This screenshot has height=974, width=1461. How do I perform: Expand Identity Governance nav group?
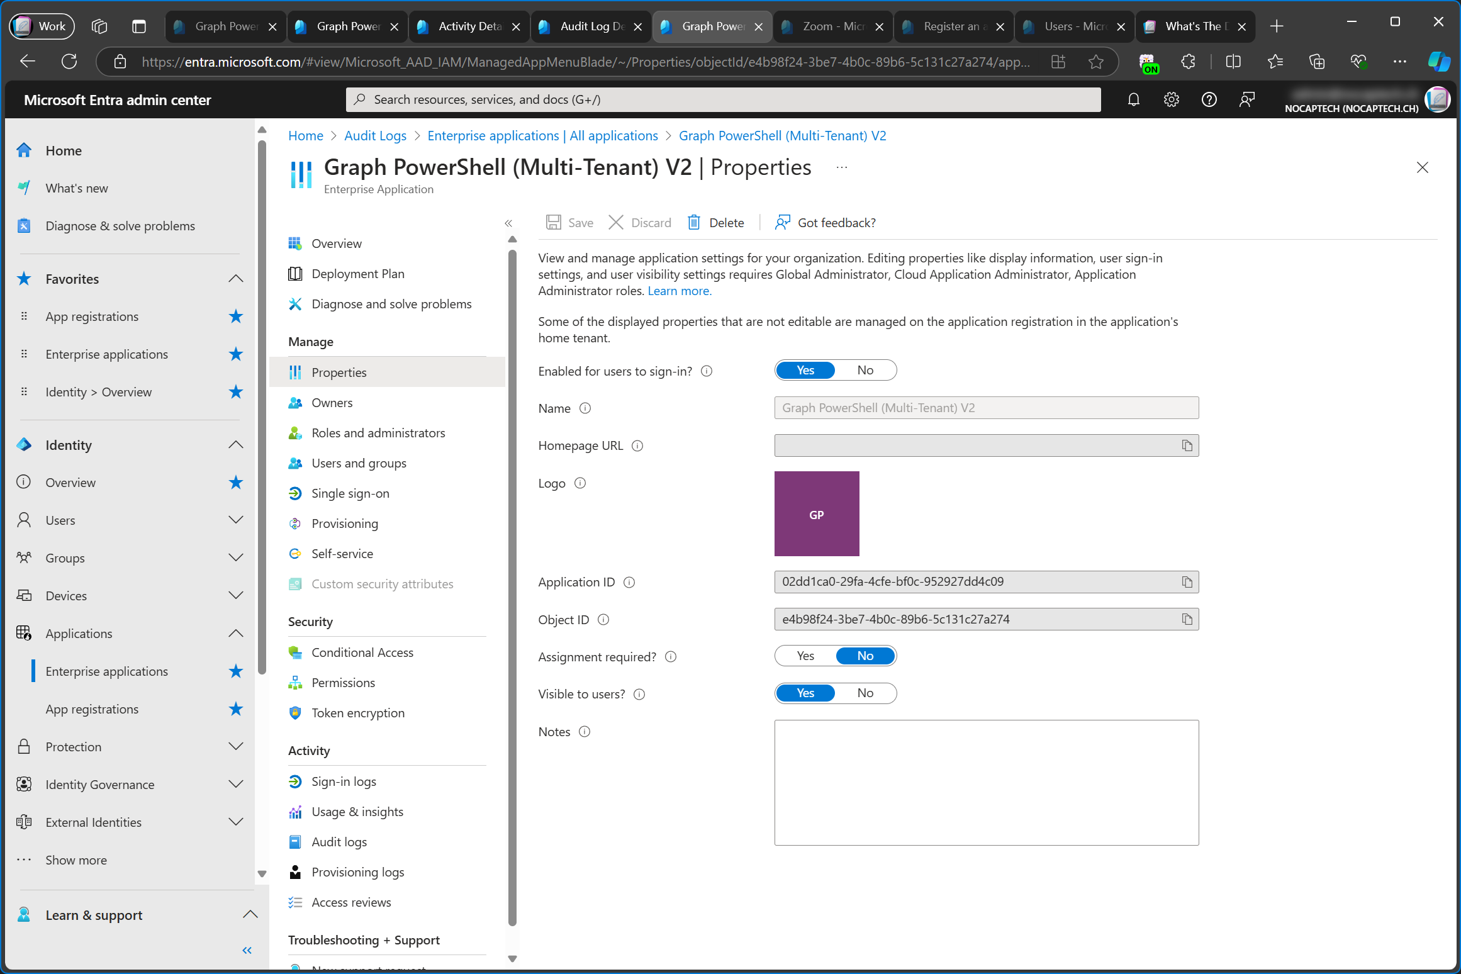(236, 785)
